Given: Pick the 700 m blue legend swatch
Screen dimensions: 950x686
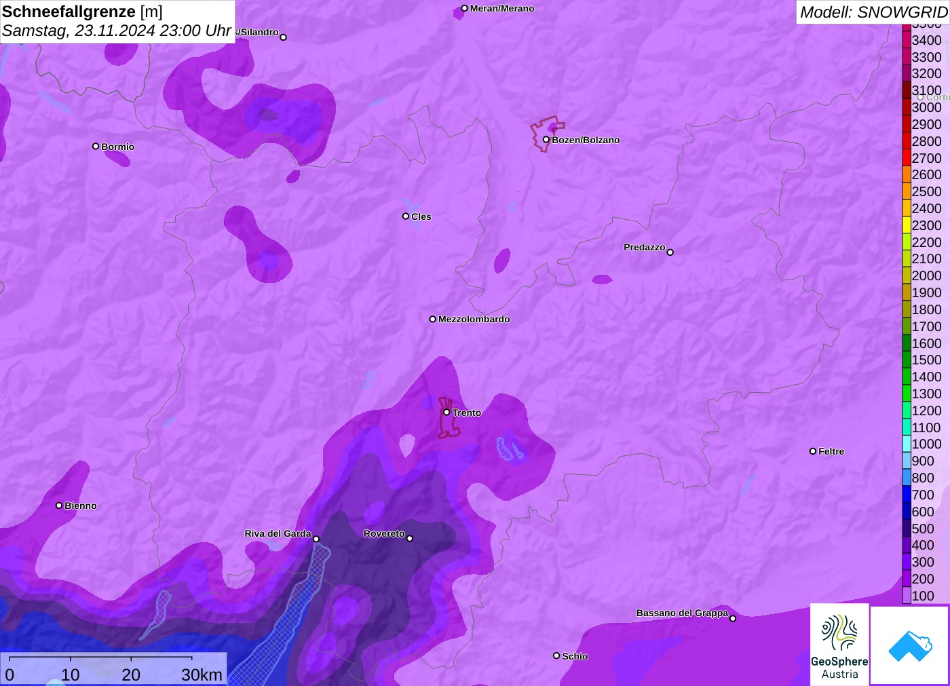Looking at the screenshot, I should (x=907, y=495).
